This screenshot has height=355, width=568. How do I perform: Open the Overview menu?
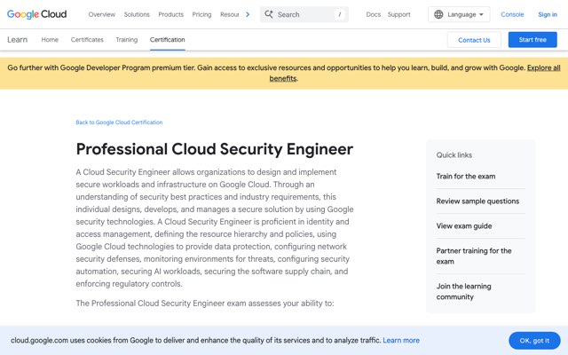coord(102,14)
